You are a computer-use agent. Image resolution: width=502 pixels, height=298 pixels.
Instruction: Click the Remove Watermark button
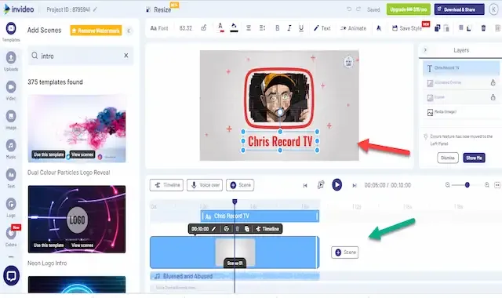(x=96, y=31)
